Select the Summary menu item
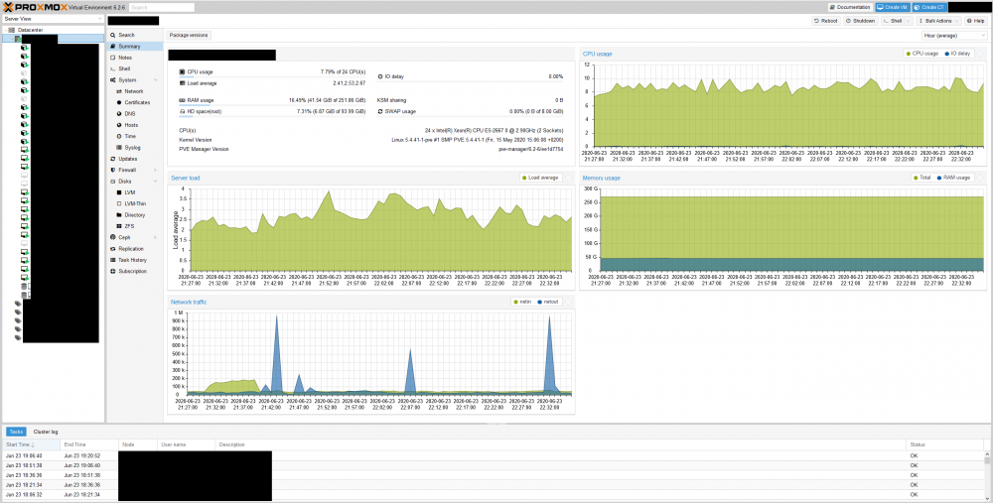993x503 pixels. pyautogui.click(x=134, y=47)
